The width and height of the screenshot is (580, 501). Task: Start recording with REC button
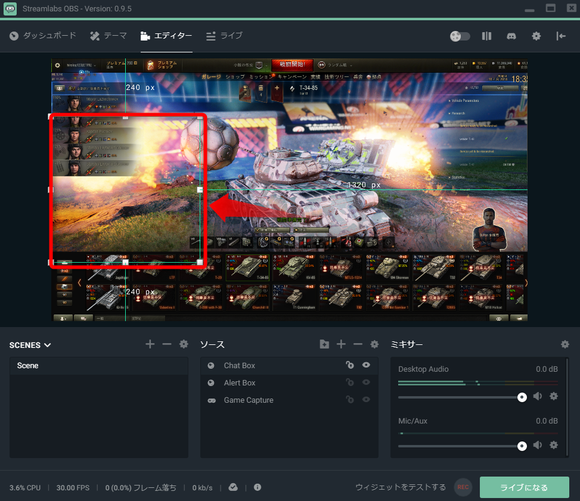[x=463, y=487]
